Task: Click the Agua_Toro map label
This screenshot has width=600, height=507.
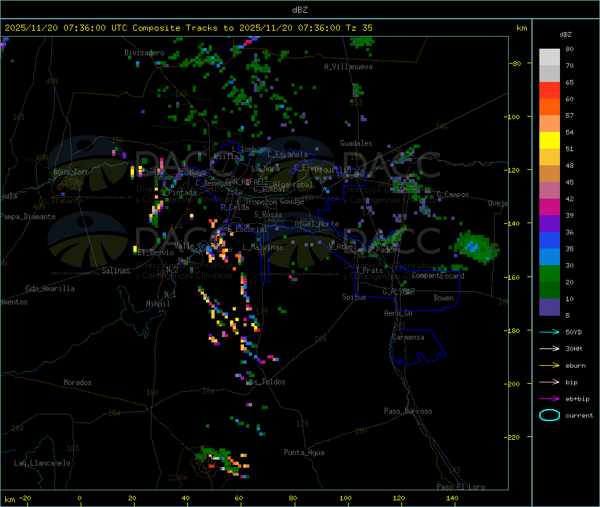Action: point(71,172)
